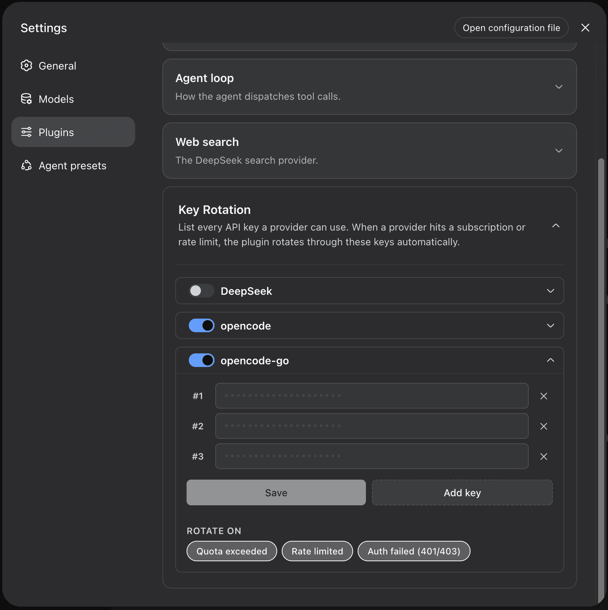Turn off the opencode-go toggle
The height and width of the screenshot is (610, 608).
tap(201, 361)
